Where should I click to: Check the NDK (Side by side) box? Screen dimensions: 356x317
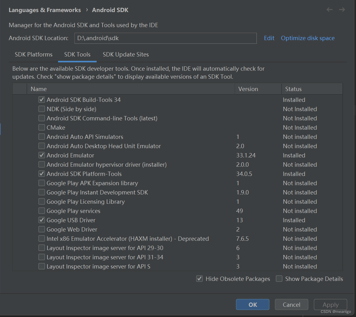point(42,109)
